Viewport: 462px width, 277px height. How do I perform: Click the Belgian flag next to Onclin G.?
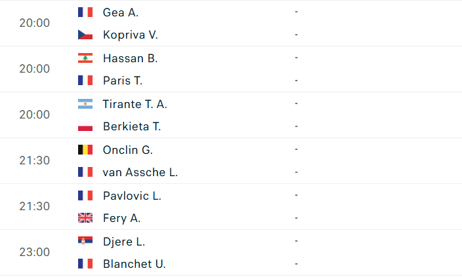(x=85, y=149)
